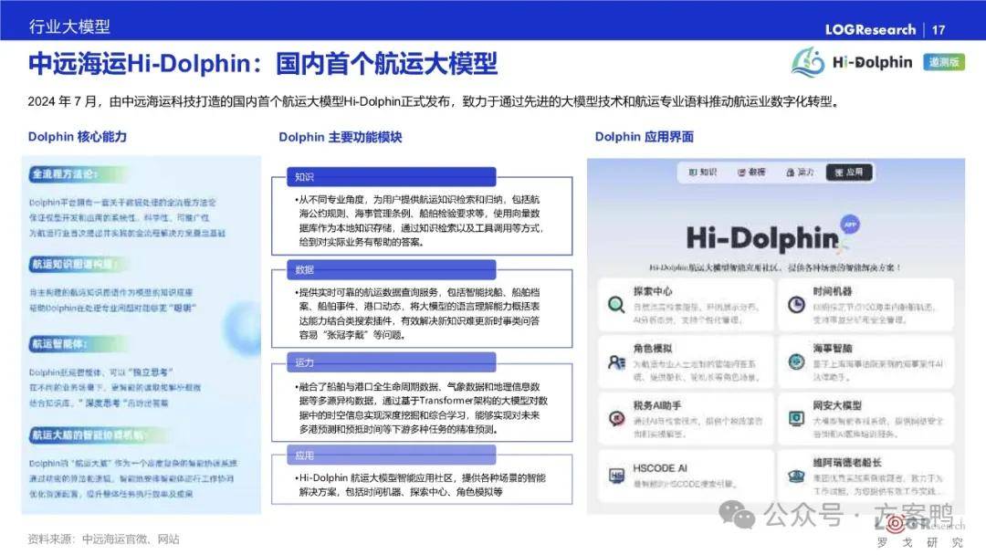
Task: Open the 税务AI助手 card title
Action: pyautogui.click(x=657, y=405)
